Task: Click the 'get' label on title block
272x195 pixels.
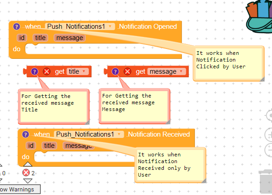Action: pos(60,72)
